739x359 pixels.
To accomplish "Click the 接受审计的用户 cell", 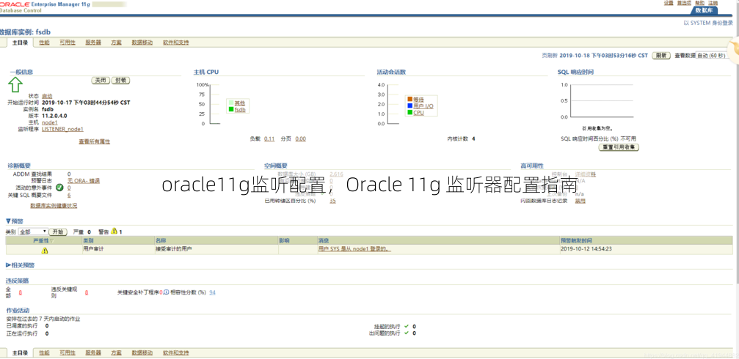I will [x=174, y=248].
